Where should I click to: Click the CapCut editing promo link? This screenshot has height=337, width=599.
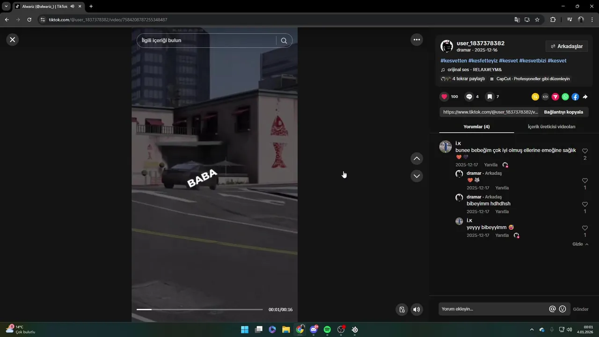tap(530, 79)
